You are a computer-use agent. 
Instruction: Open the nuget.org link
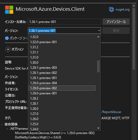123,9
